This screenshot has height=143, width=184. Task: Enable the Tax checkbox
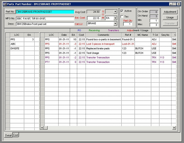[x=122, y=17]
